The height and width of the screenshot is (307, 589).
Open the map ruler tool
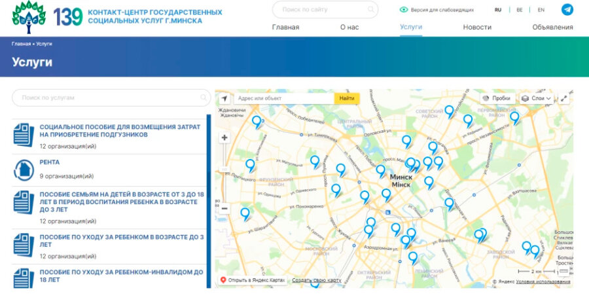pos(564,271)
